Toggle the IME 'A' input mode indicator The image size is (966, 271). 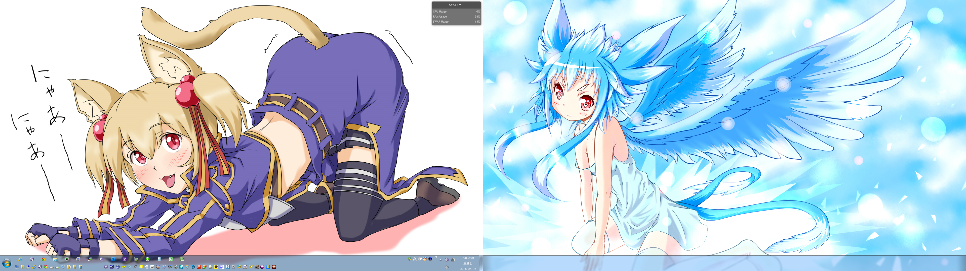[x=415, y=259]
